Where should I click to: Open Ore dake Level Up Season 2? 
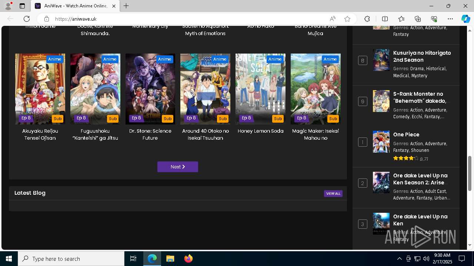coord(420,179)
